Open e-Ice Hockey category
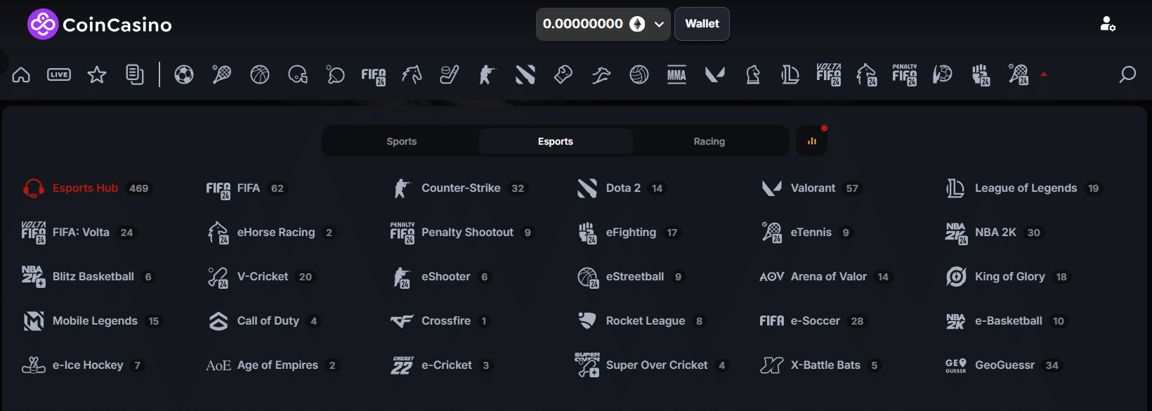Image resolution: width=1152 pixels, height=411 pixels. point(84,365)
